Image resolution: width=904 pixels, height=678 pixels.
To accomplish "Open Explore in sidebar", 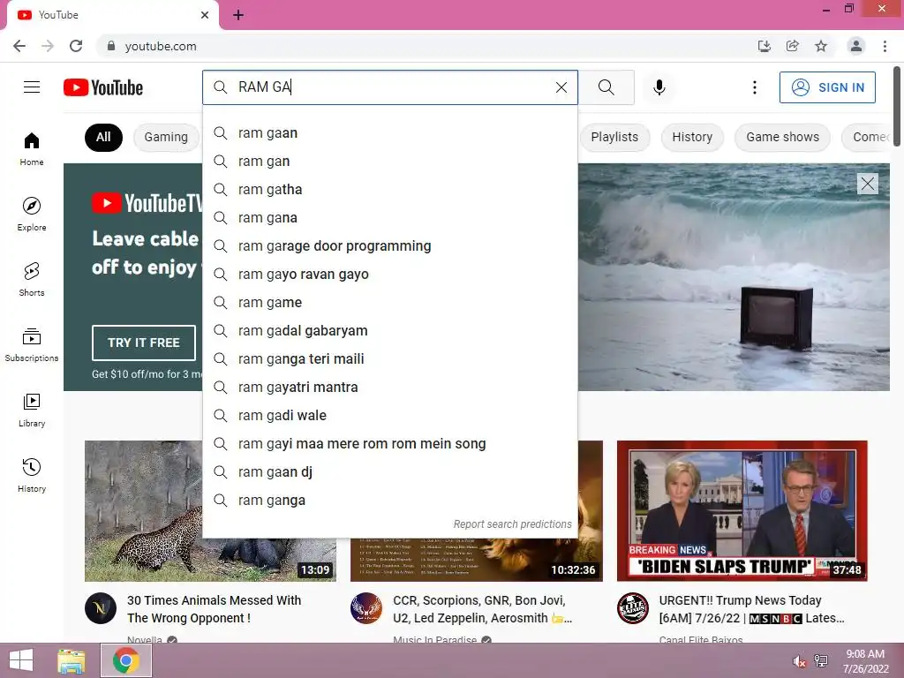I will [x=32, y=214].
